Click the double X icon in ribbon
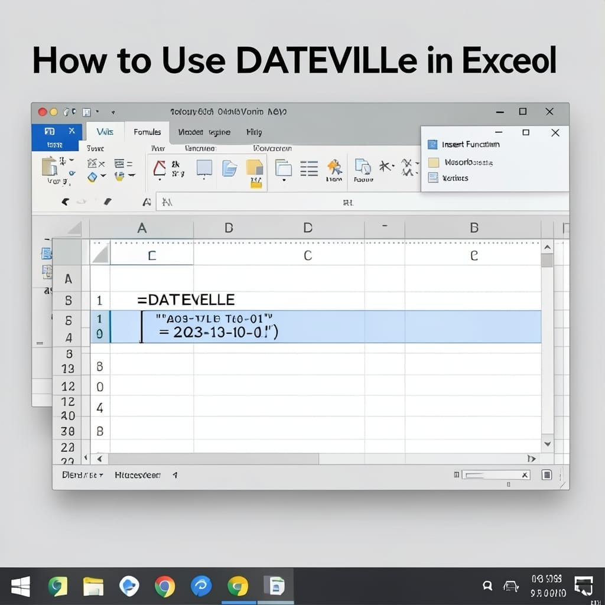Screen dimensions: 605x605 tap(408, 167)
